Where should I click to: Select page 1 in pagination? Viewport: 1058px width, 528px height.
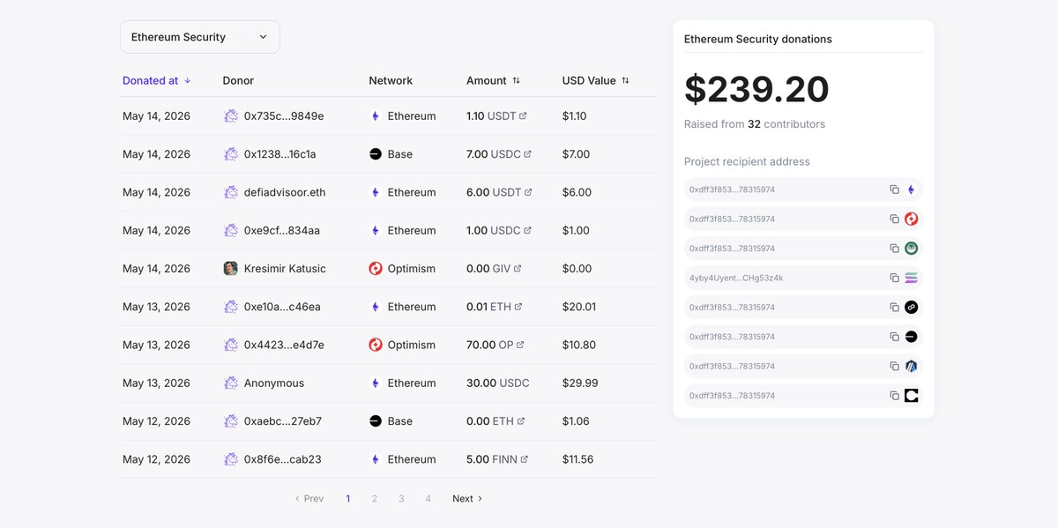point(348,499)
